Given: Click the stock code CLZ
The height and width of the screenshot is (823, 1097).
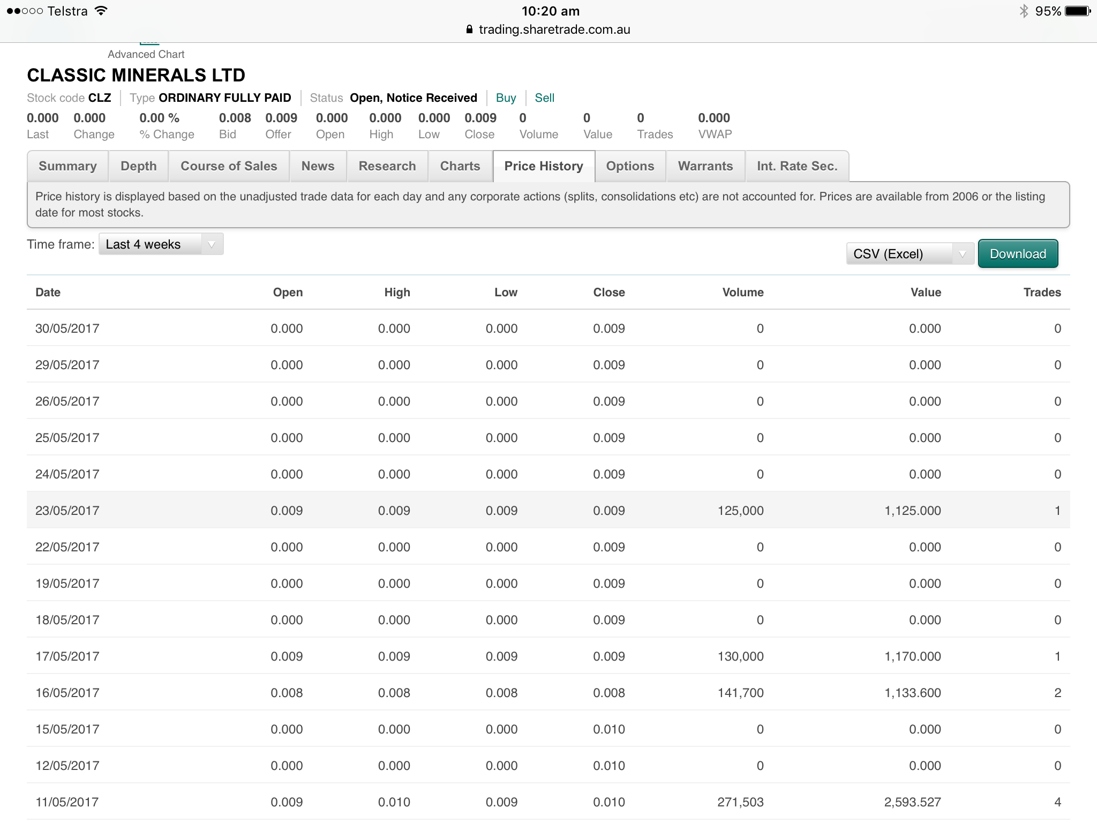Looking at the screenshot, I should (x=100, y=98).
